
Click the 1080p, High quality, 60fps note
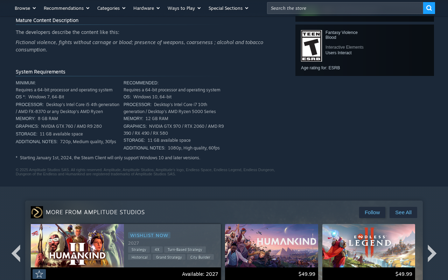point(194,148)
